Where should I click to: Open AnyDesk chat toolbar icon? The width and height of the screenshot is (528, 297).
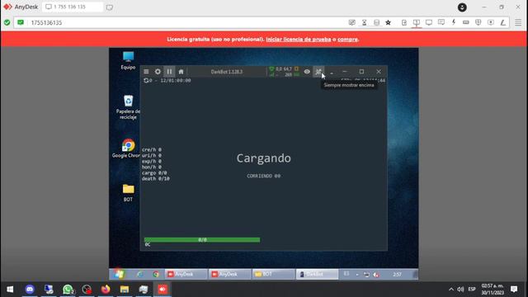[x=441, y=22]
